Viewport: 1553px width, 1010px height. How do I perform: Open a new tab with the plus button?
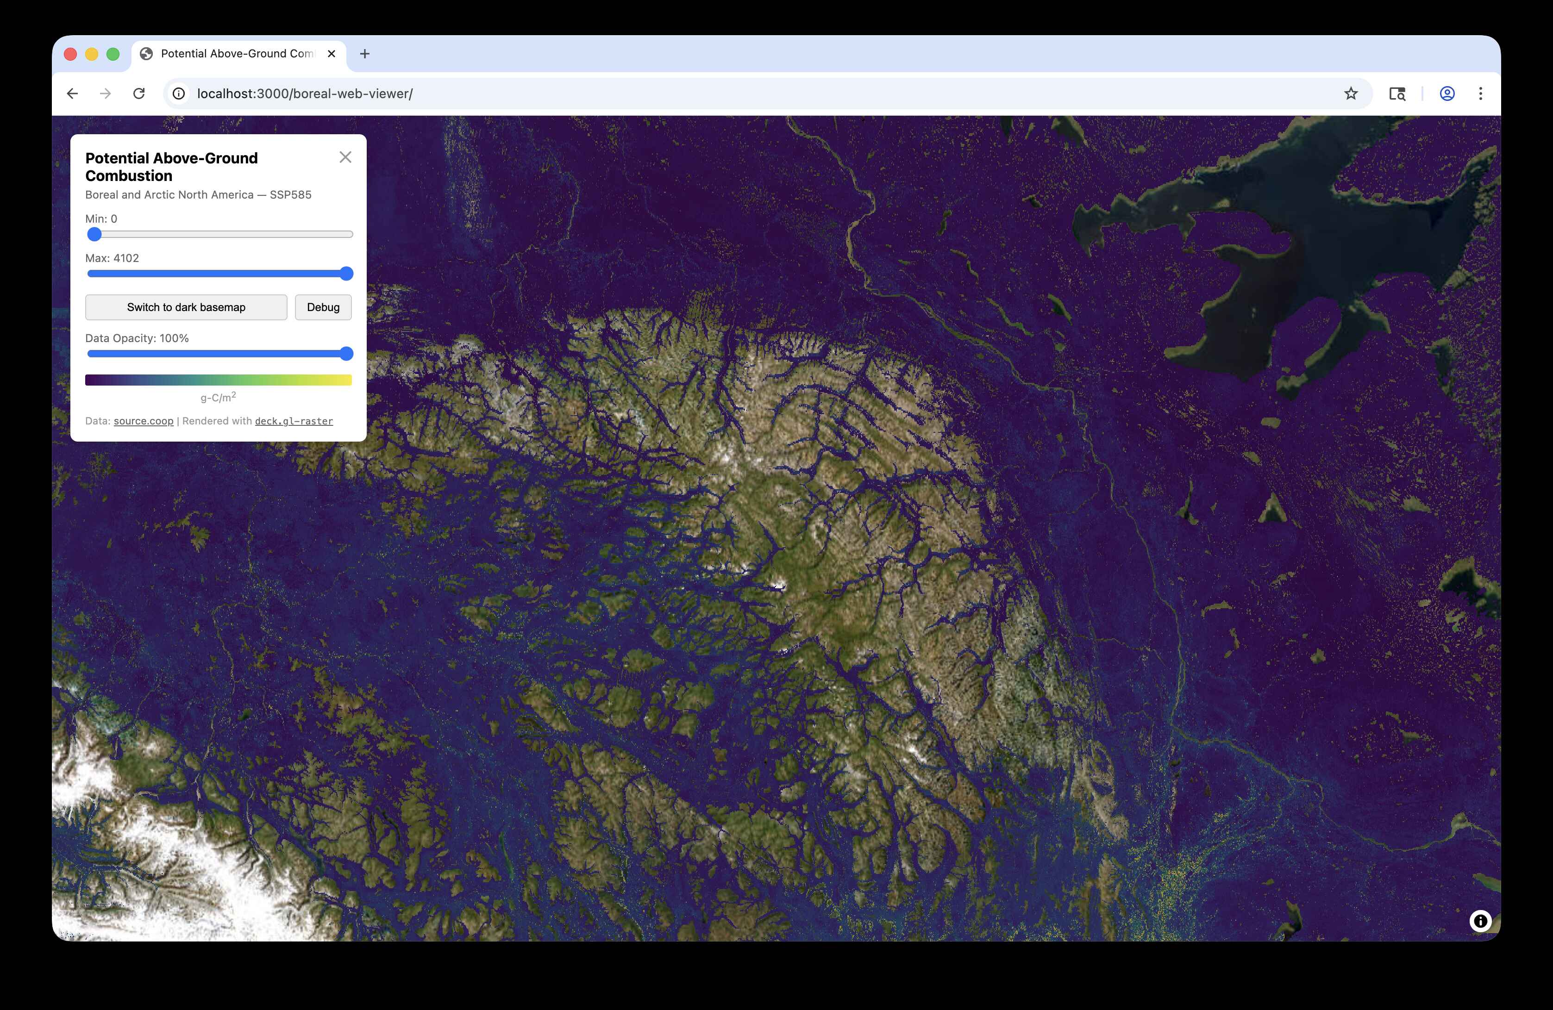[x=365, y=54]
